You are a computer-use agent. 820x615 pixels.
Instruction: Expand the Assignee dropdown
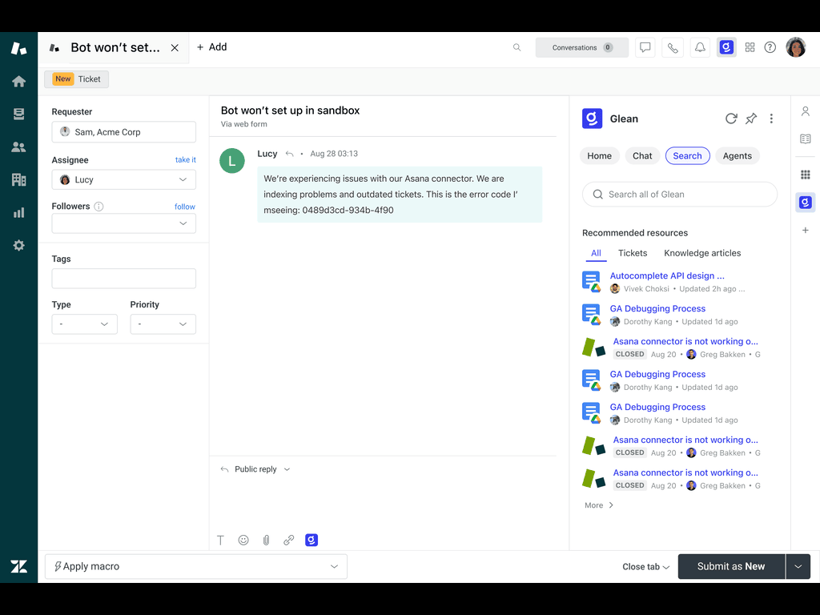click(124, 180)
